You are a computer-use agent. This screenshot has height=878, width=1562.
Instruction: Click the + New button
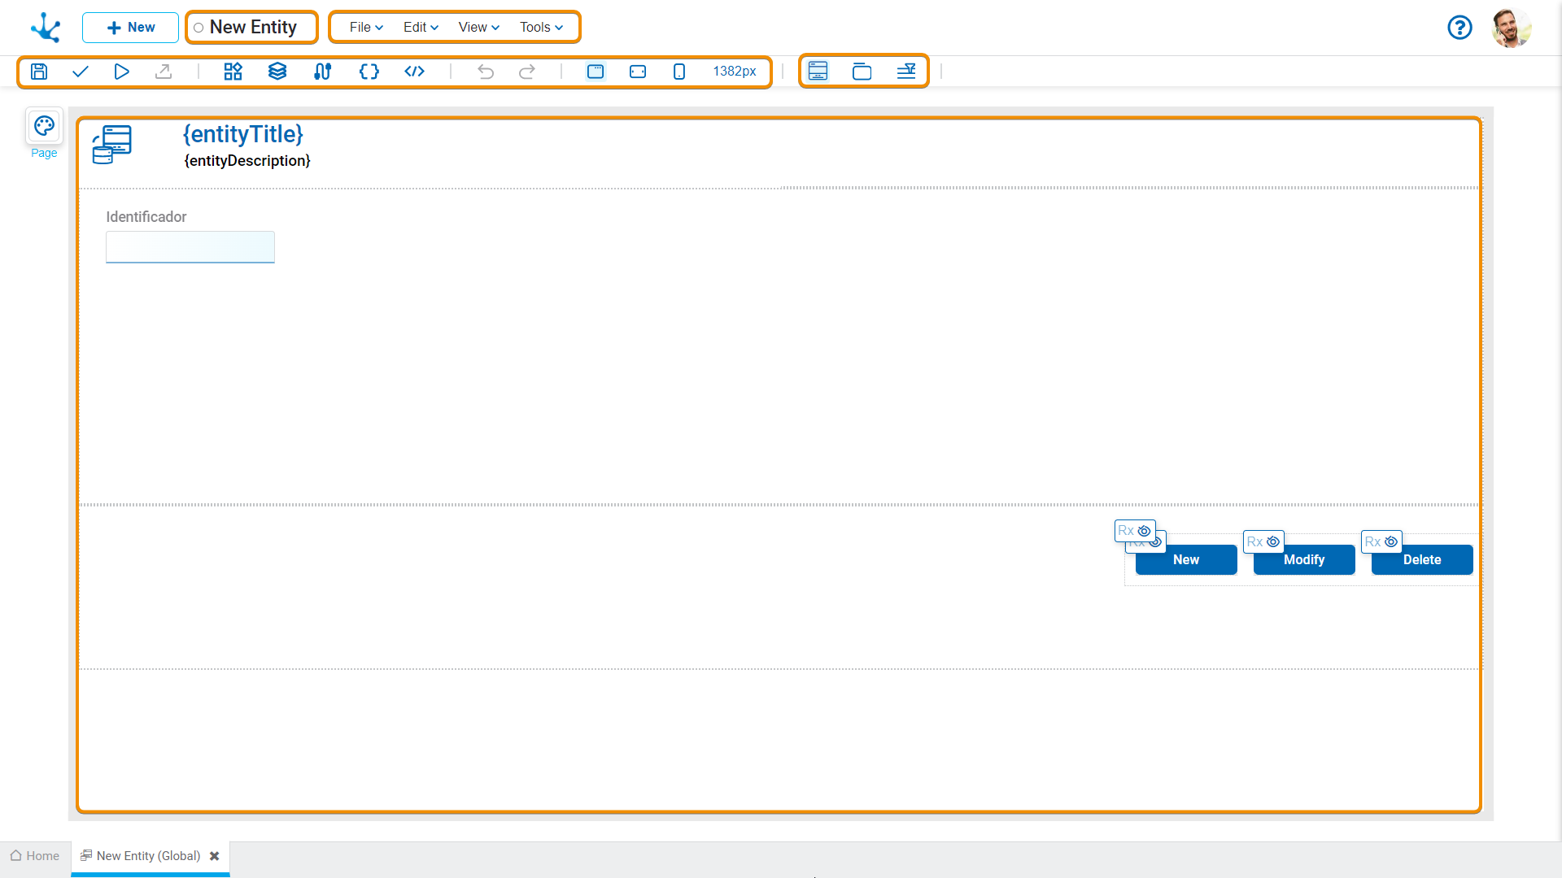click(130, 28)
